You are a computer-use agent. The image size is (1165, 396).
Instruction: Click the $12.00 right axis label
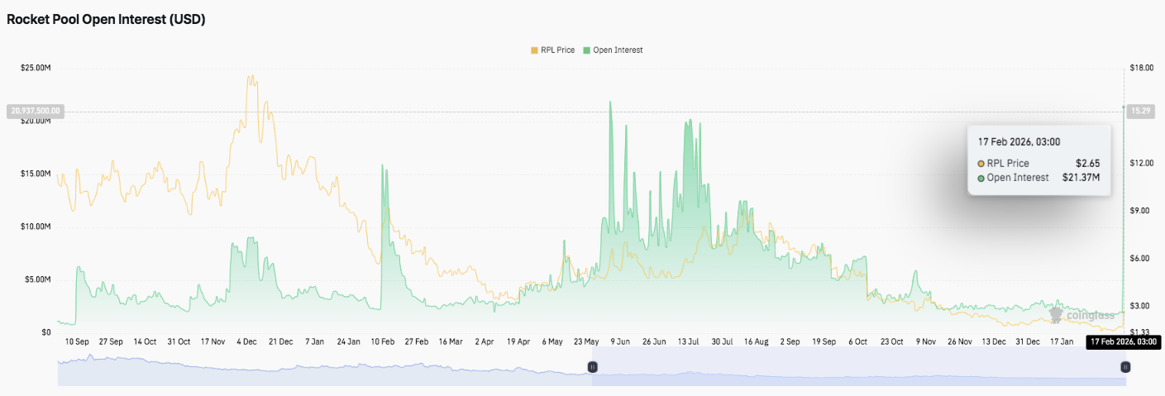tap(1141, 163)
